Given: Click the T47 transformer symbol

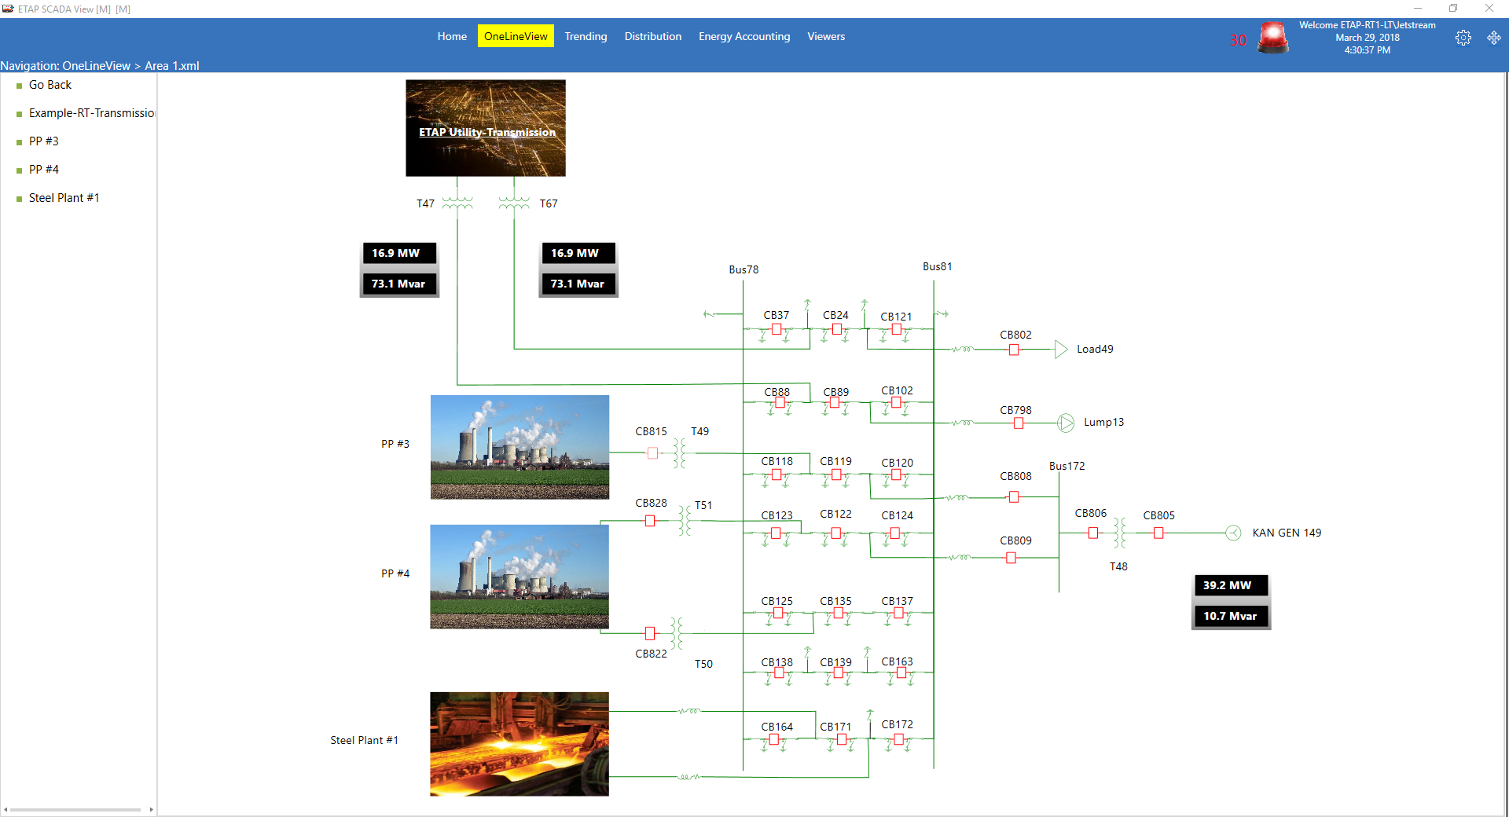Looking at the screenshot, I should (457, 203).
